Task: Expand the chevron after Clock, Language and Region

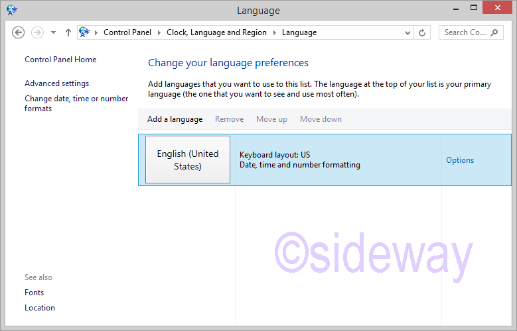Action: (x=273, y=32)
